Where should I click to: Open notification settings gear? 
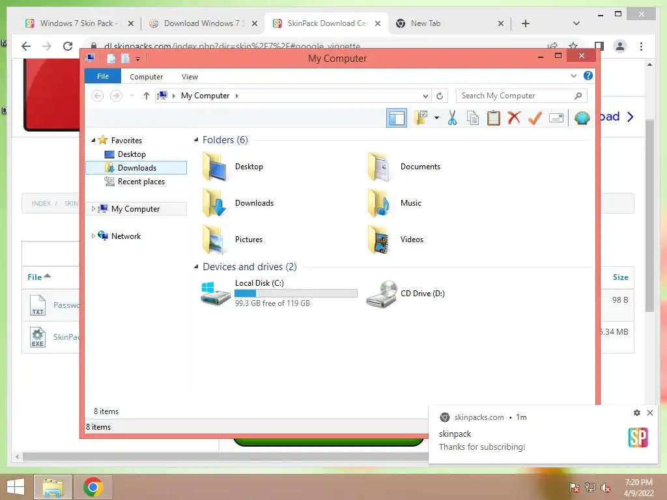point(637,412)
